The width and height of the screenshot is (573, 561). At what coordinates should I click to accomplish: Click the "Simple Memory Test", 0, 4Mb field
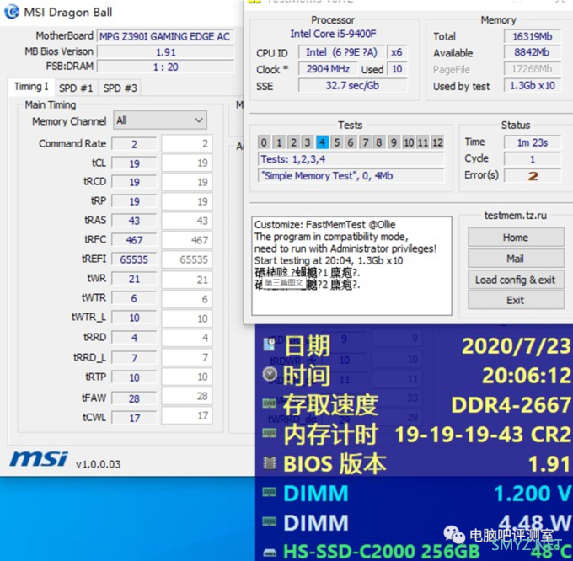(351, 176)
